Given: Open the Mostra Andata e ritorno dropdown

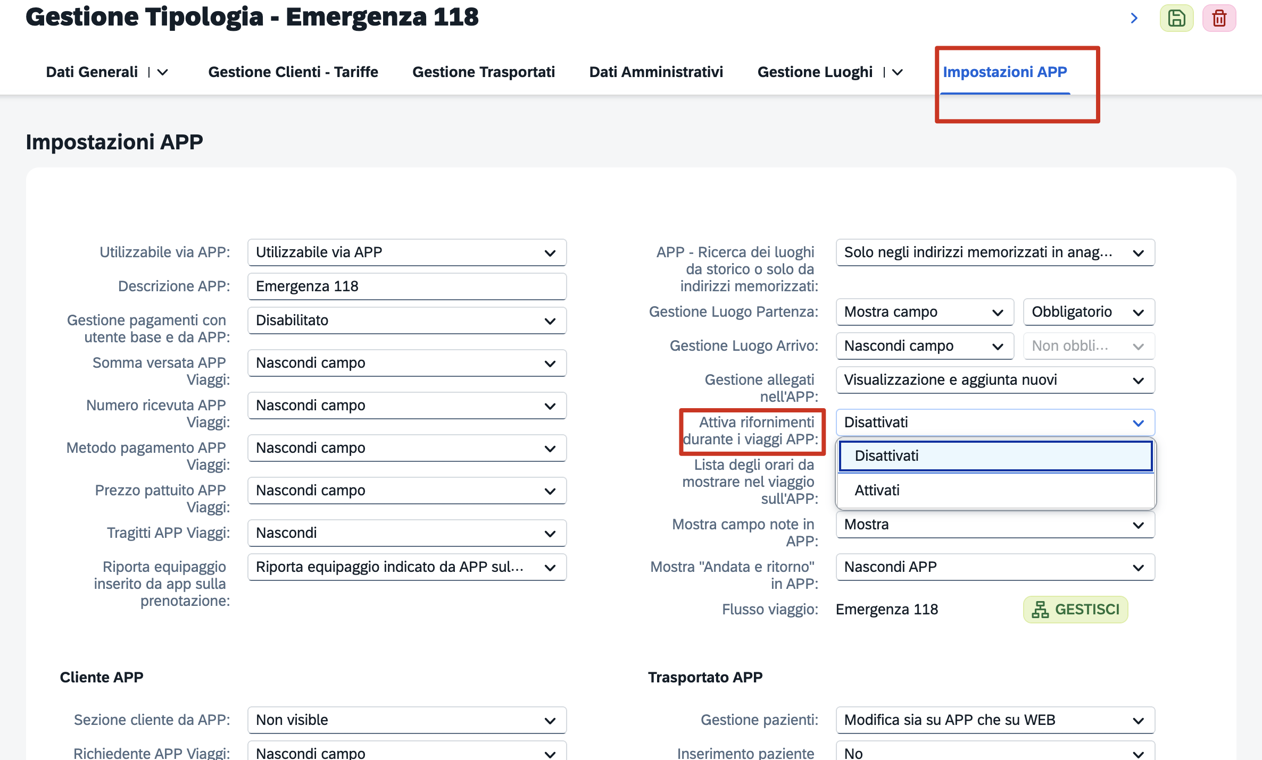Looking at the screenshot, I should [x=995, y=567].
